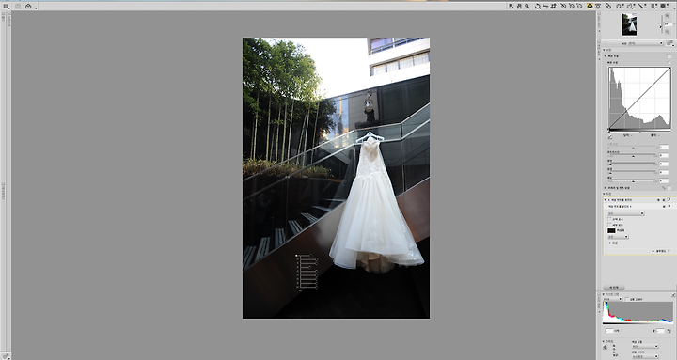Click the refresh icon beside histogram end field
The width and height of the screenshot is (677, 360).
pyautogui.click(x=669, y=331)
